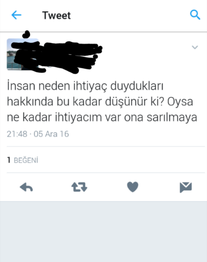Expand the tweet options chevron

pos(195,47)
